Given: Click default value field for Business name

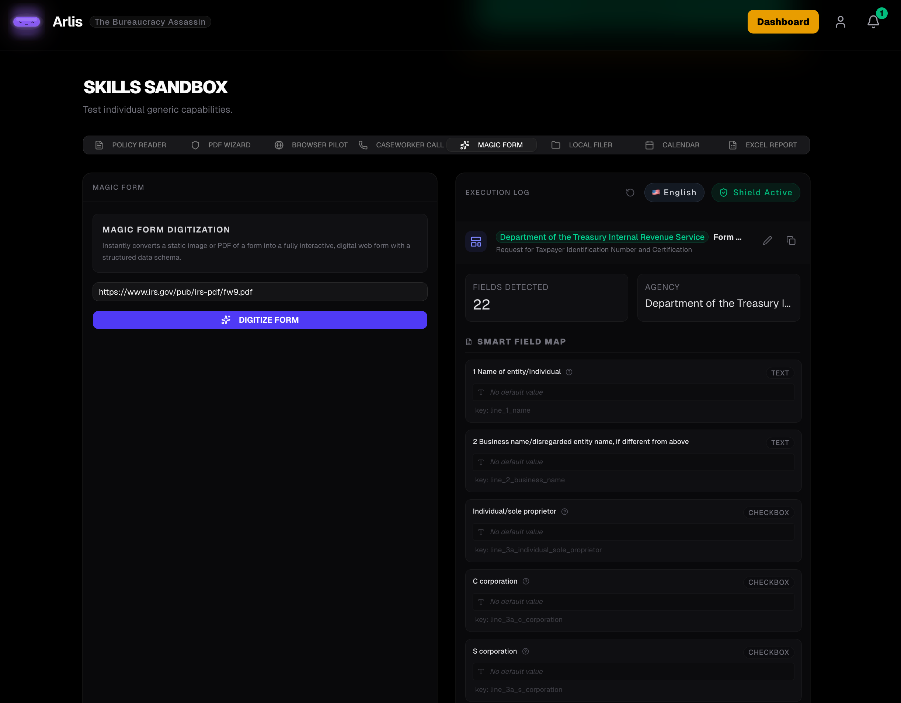Looking at the screenshot, I should click(633, 462).
